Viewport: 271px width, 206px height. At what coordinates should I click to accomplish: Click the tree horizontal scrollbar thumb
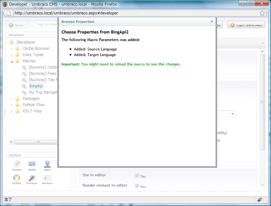pos(36,142)
